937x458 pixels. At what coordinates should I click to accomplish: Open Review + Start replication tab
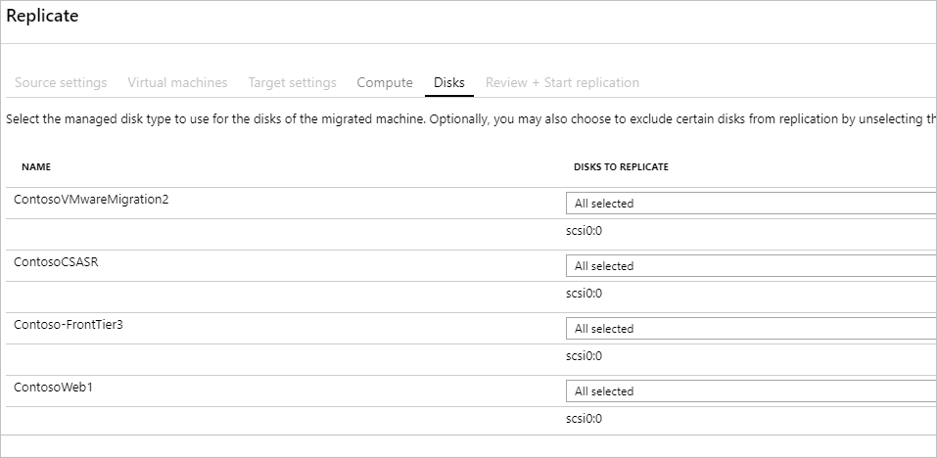[562, 82]
